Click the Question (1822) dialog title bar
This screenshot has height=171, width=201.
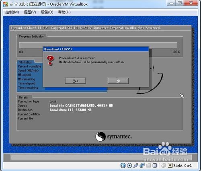(x=96, y=49)
